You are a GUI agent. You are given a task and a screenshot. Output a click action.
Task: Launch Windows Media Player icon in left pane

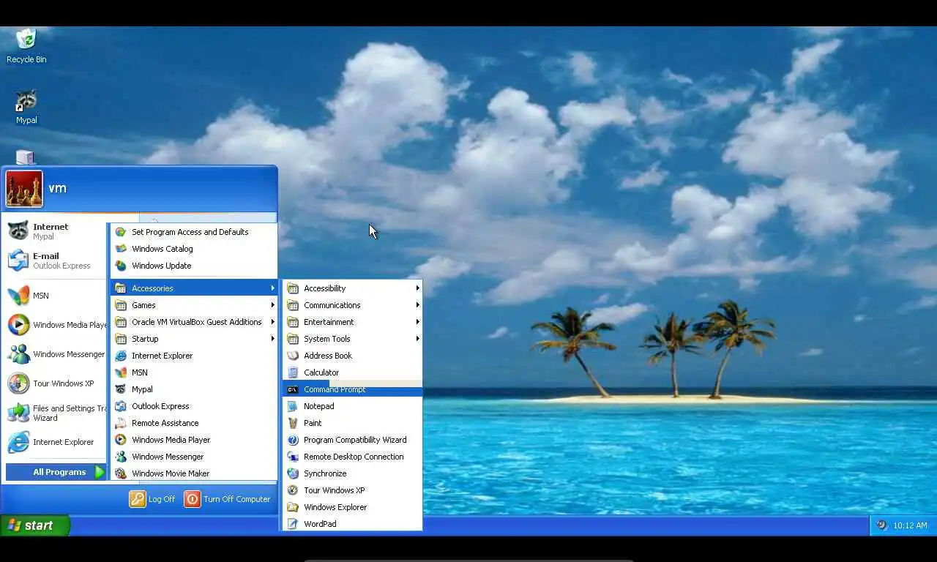[x=18, y=325]
